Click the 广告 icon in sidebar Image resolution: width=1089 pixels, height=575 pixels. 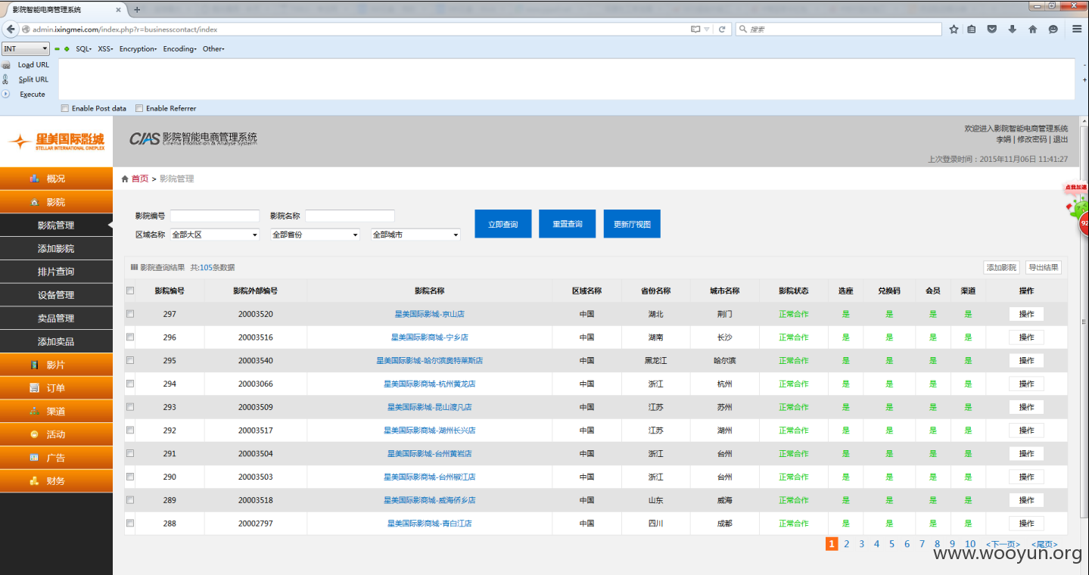[34, 458]
